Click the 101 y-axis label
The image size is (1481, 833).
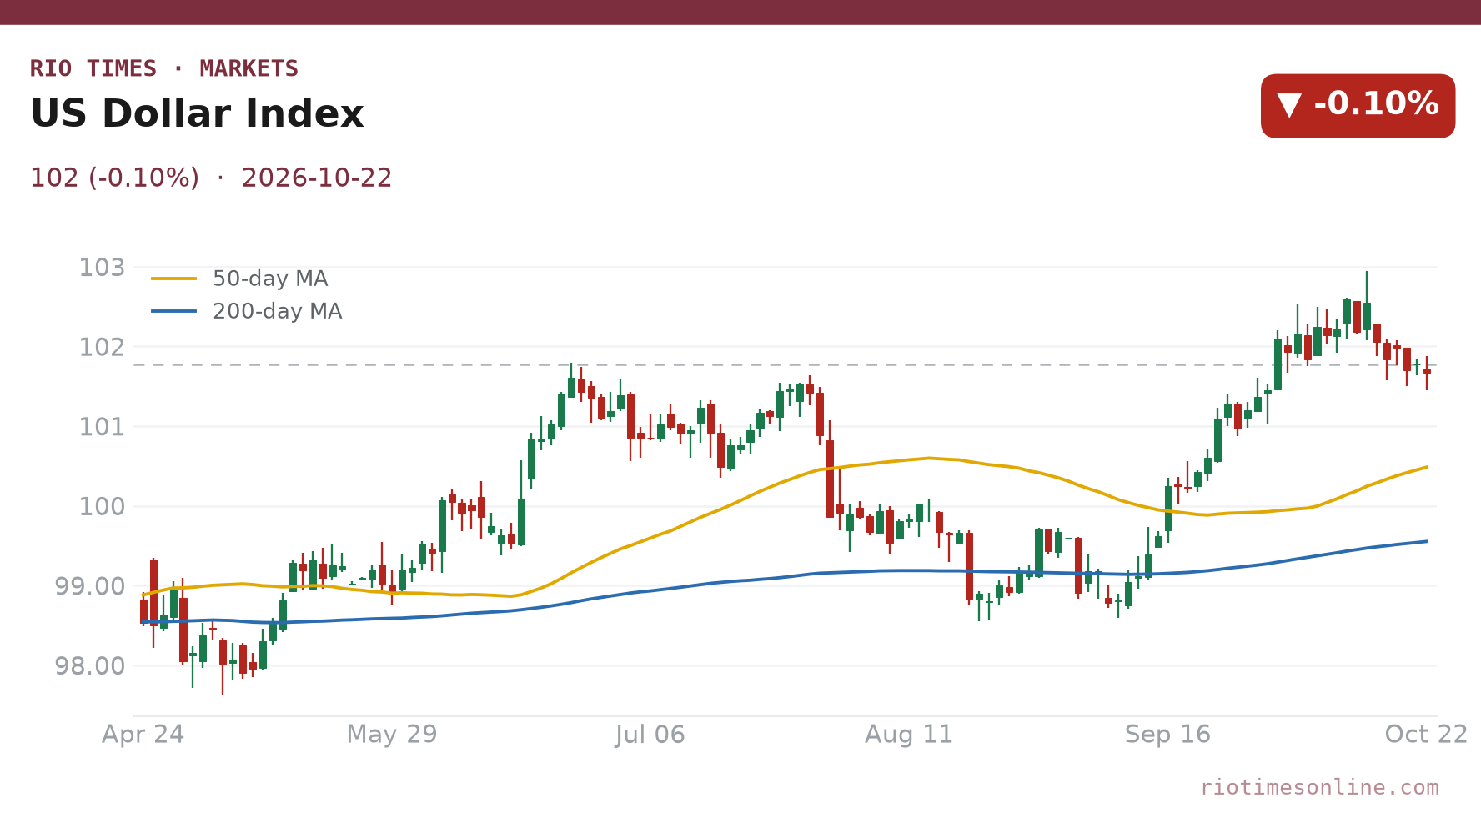102,427
